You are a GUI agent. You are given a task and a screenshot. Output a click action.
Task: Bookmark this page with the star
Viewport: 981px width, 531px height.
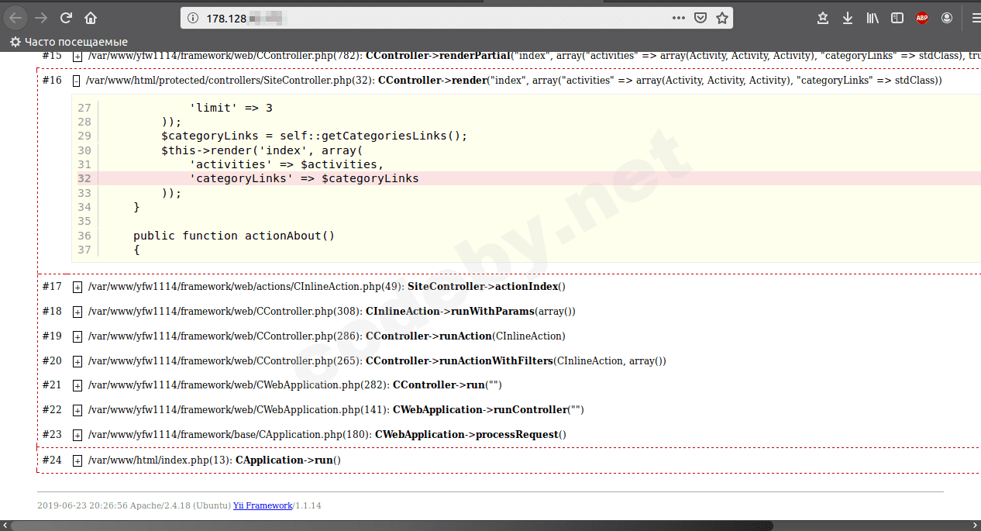click(721, 18)
